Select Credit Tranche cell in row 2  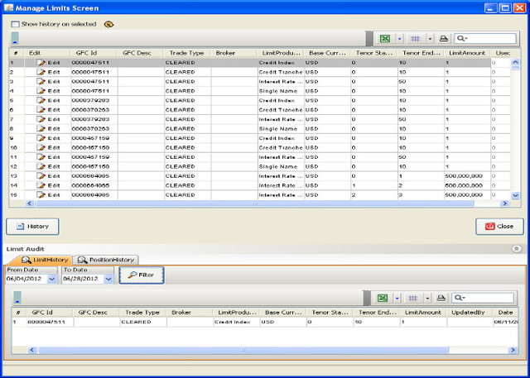point(281,72)
